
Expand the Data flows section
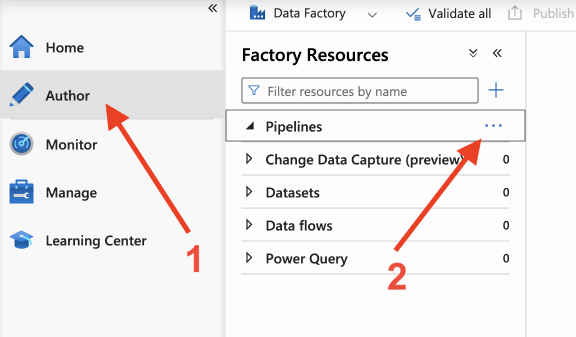(249, 225)
